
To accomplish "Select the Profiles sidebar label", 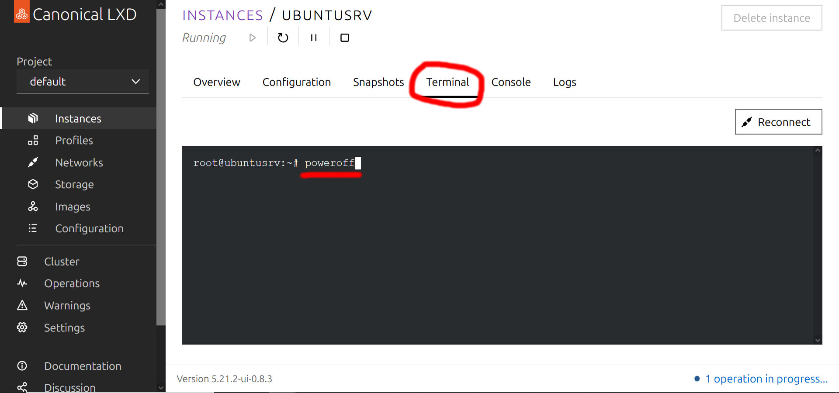I will click(74, 140).
